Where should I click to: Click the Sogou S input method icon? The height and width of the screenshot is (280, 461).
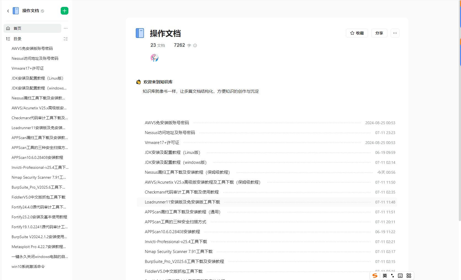coord(375,276)
